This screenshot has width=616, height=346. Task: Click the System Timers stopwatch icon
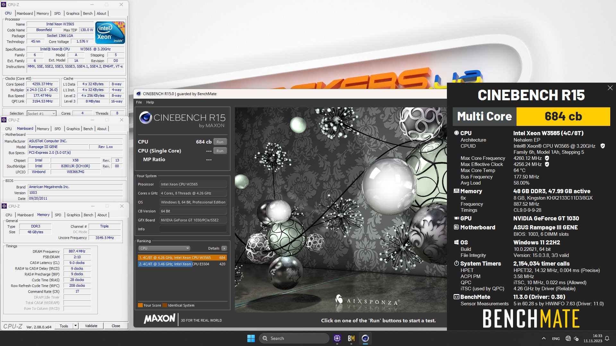coord(456,263)
